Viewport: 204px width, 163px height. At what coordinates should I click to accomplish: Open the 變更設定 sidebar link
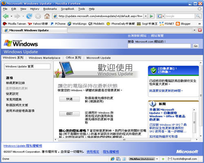click(12, 94)
